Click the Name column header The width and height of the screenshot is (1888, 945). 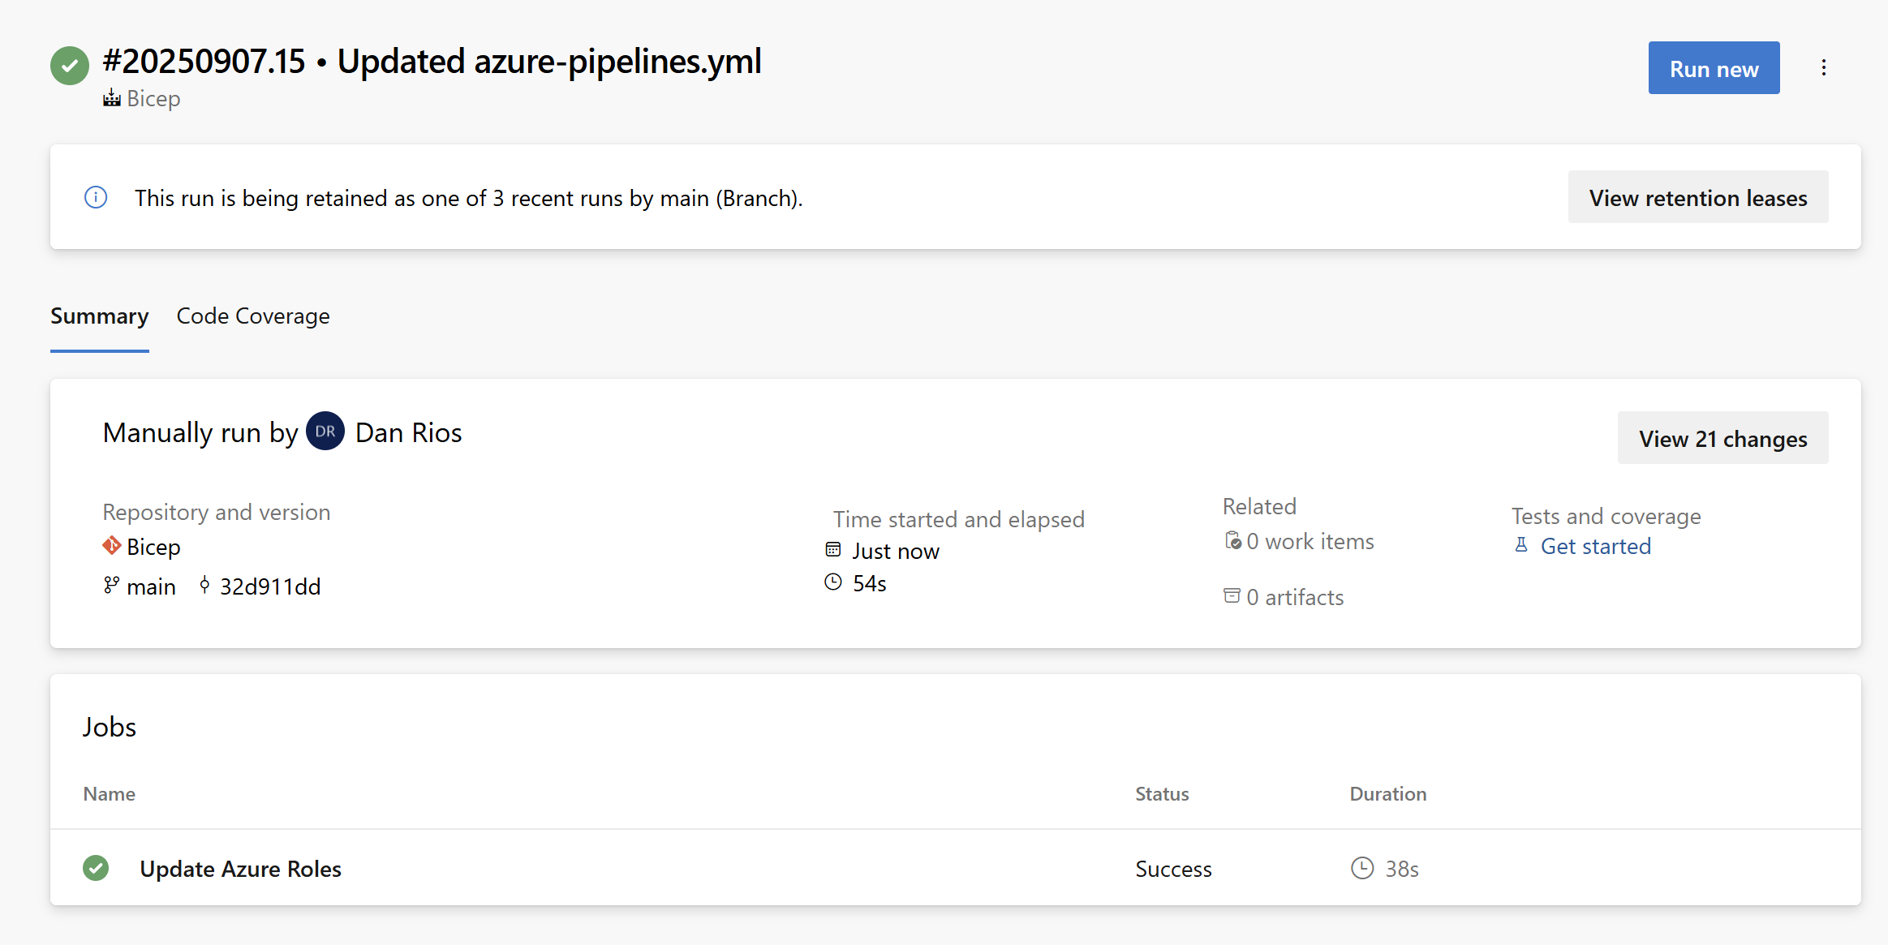pyautogui.click(x=110, y=794)
